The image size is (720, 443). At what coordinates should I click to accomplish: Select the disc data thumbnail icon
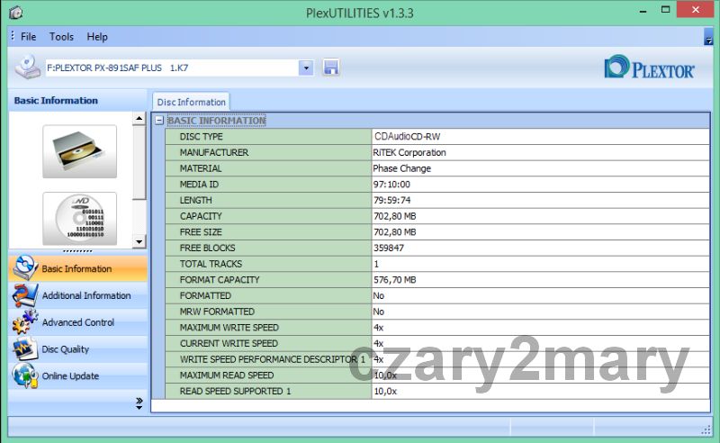[x=79, y=219]
